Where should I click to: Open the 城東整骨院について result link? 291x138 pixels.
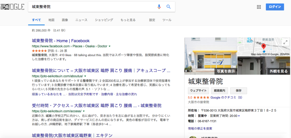coord(101,71)
